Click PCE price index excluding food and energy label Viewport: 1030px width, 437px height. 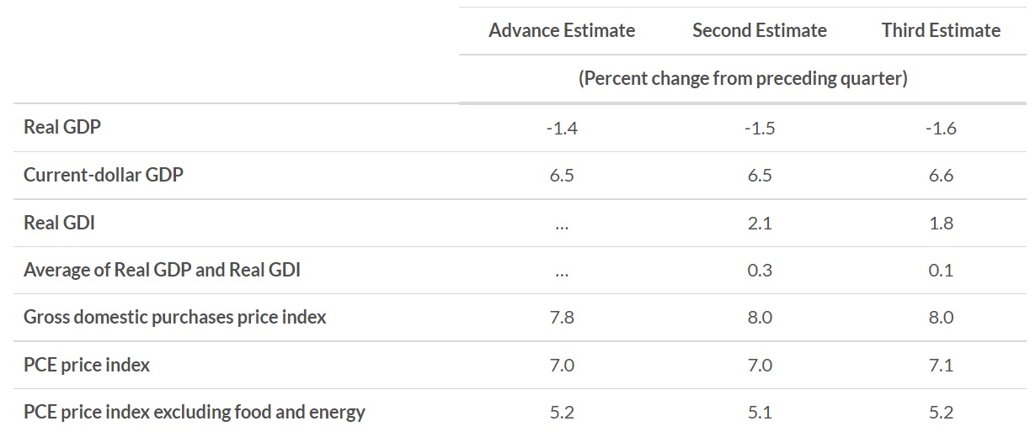tap(195, 412)
